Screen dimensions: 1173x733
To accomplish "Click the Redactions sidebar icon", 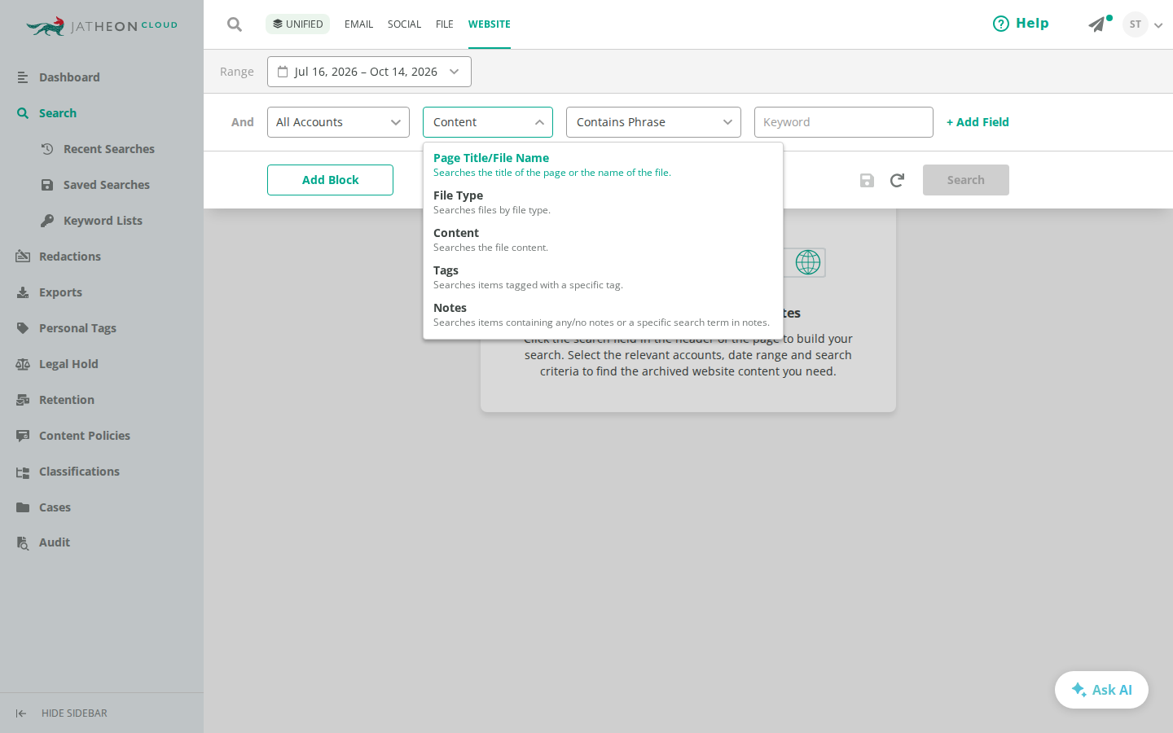I will click(x=23, y=257).
